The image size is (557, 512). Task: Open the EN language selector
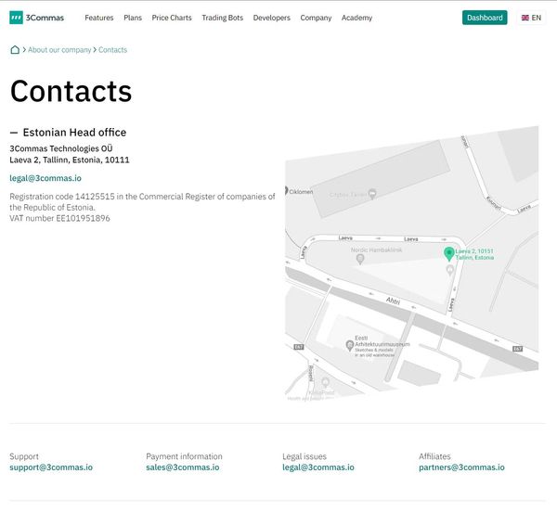click(x=531, y=18)
